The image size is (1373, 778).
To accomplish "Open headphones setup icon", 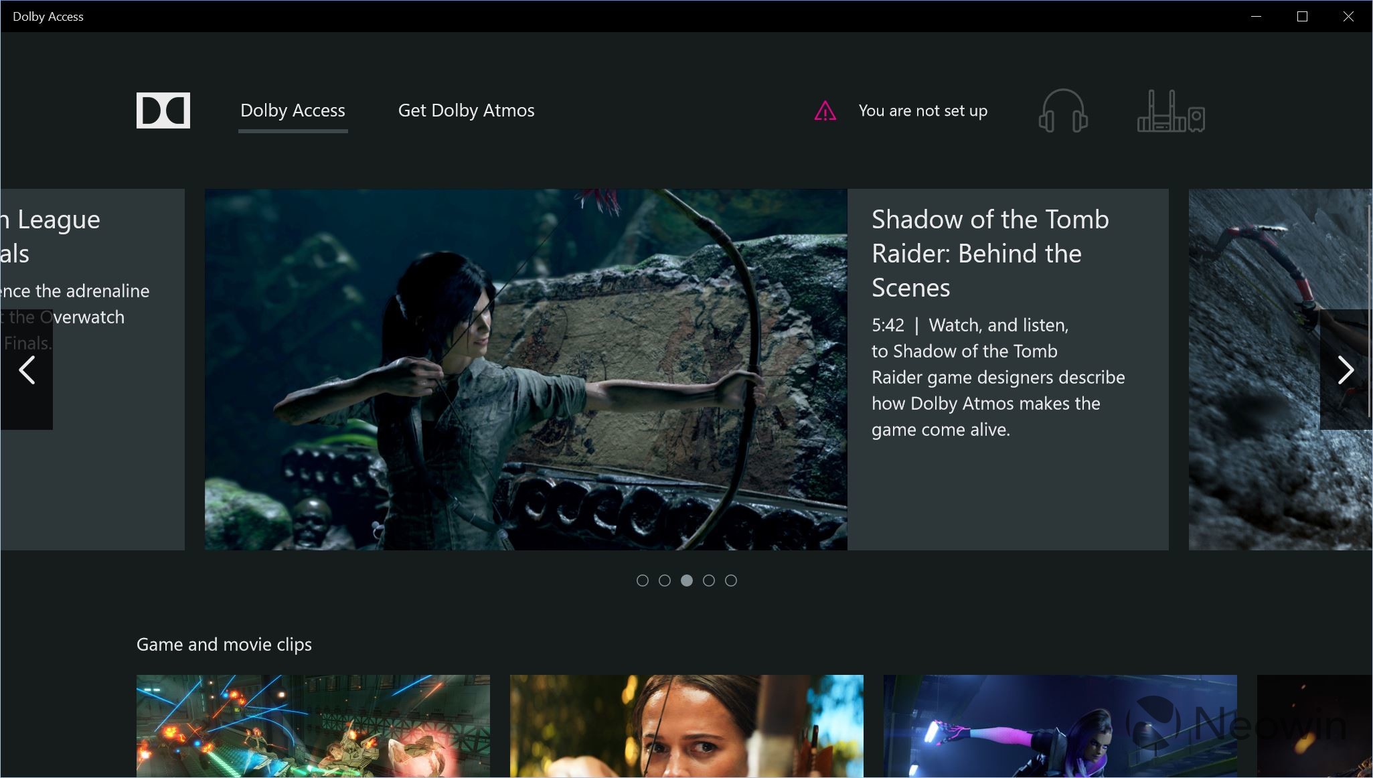I will pos(1062,111).
